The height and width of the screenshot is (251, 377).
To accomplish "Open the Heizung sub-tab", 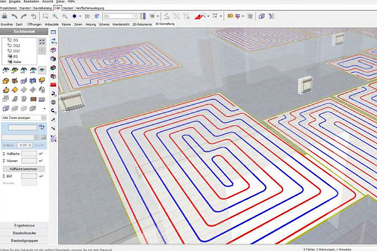I will click(x=90, y=24).
